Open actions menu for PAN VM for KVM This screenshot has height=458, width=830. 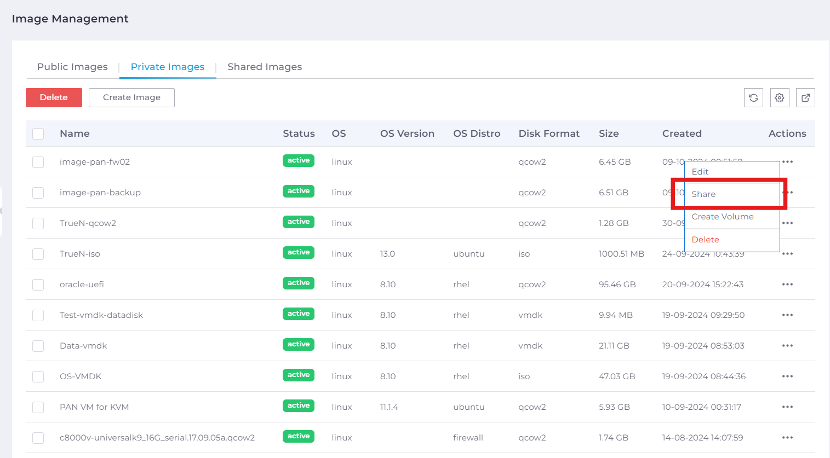(787, 407)
